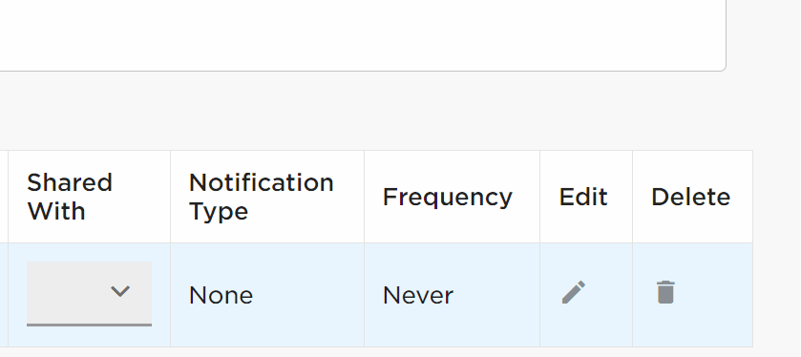Open the gray Shared With select box
This screenshot has height=357, width=801.
tap(89, 294)
